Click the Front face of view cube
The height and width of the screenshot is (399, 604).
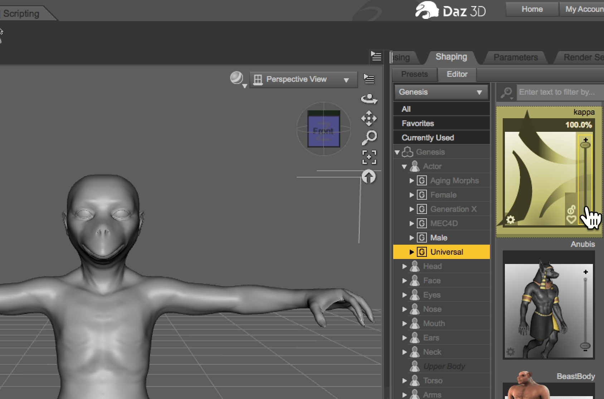click(x=323, y=131)
